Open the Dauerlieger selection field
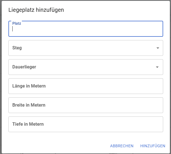 (86, 67)
